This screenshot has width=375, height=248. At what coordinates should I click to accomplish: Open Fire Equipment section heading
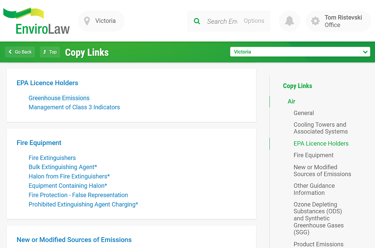[x=39, y=142]
